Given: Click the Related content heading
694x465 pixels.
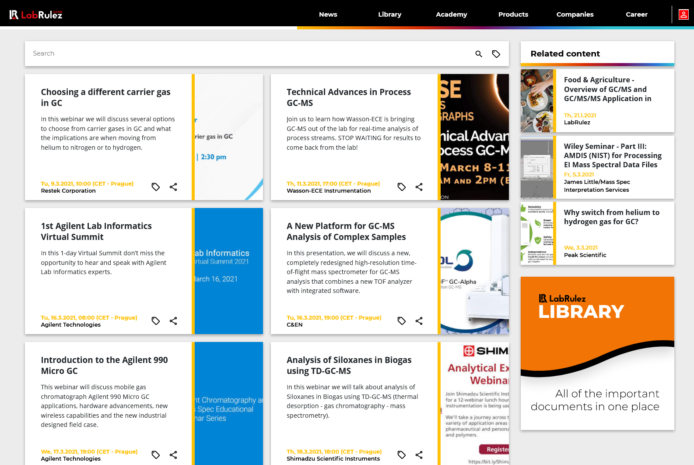Looking at the screenshot, I should pos(565,54).
